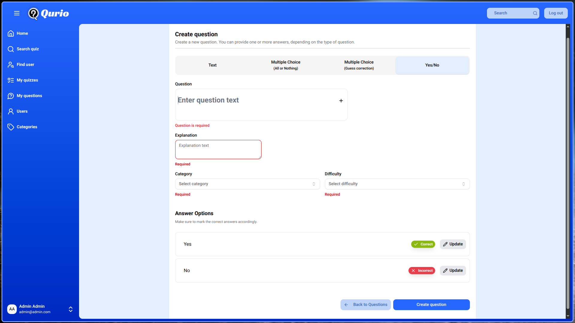
Task: Select the Yes/No question tab
Action: [432, 65]
